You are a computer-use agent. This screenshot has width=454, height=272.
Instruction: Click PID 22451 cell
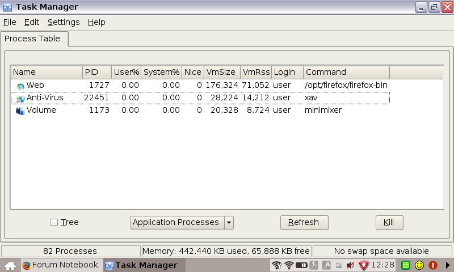click(96, 97)
